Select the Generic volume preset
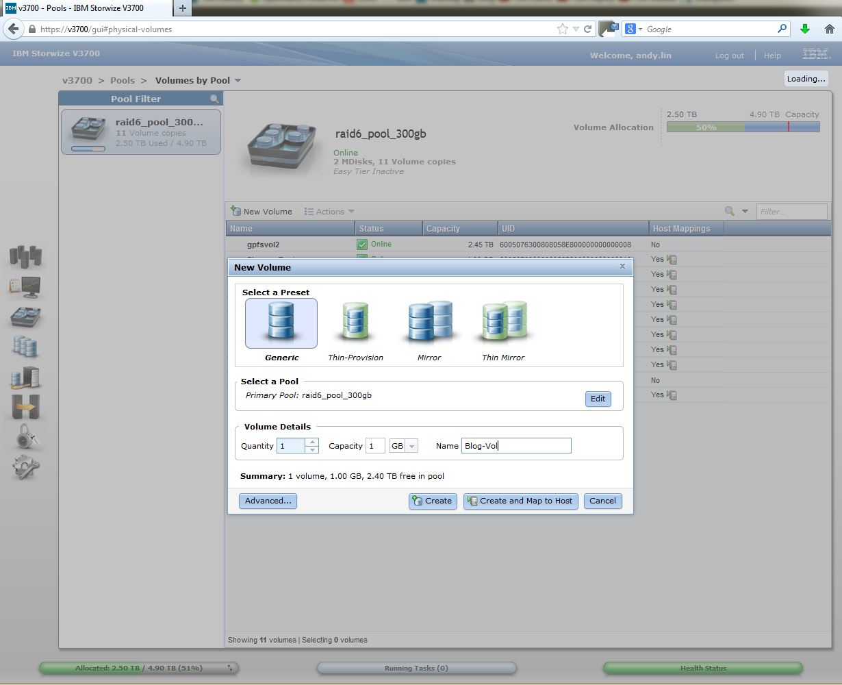 point(281,323)
